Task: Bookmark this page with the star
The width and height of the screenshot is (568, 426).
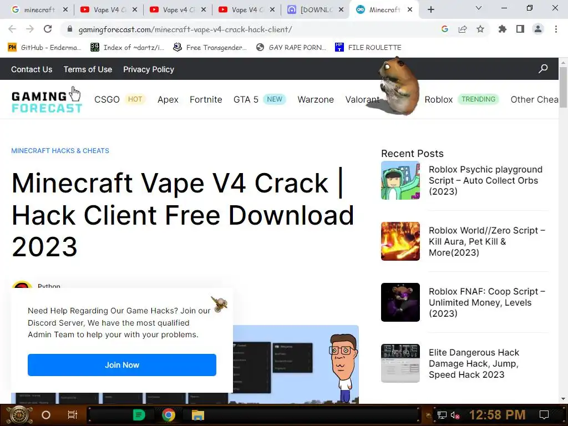Action: coord(480,29)
